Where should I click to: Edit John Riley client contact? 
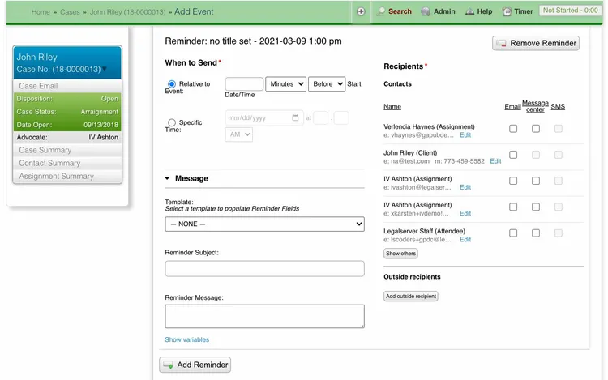[495, 161]
